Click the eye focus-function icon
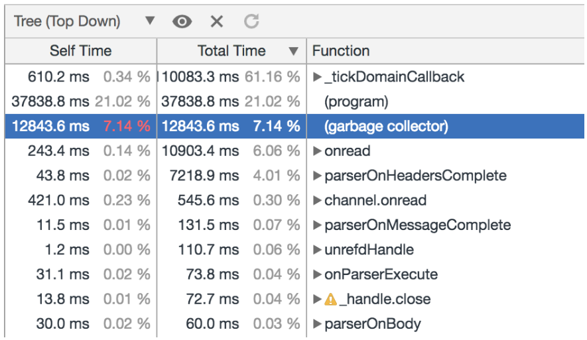 (182, 22)
